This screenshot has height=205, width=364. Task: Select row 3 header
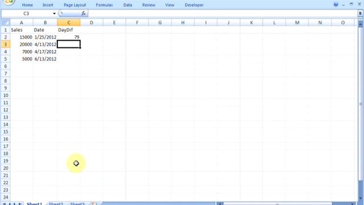point(5,44)
